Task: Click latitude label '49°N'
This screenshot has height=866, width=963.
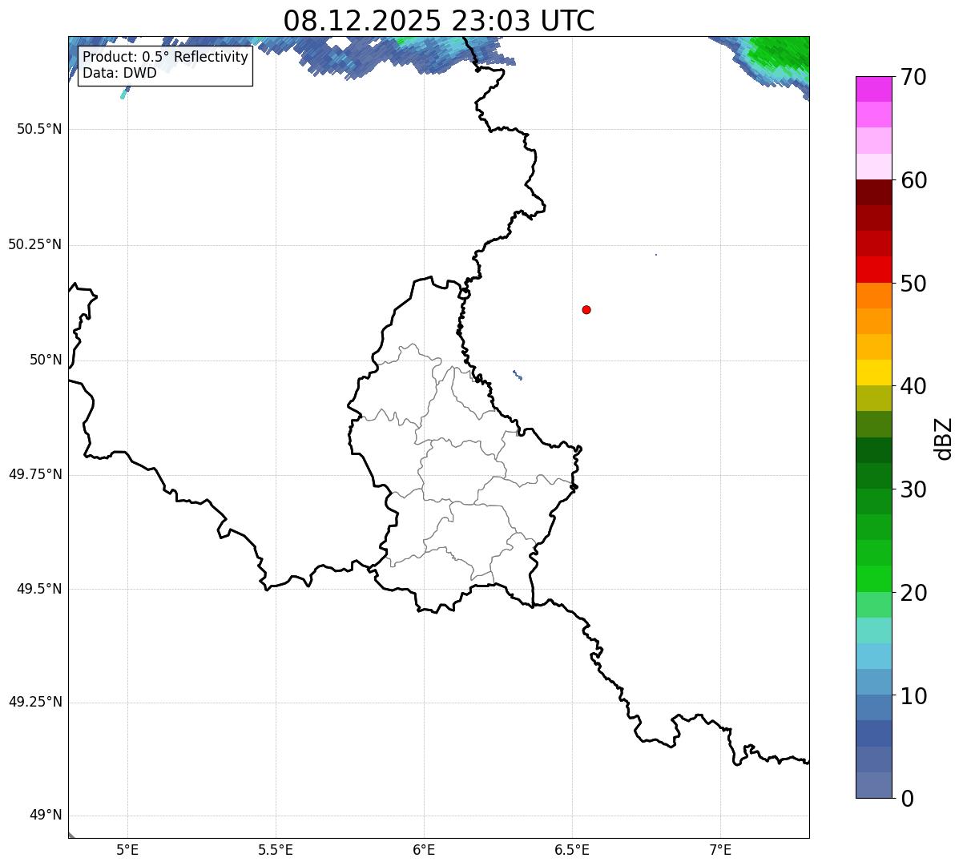Action: tap(46, 816)
